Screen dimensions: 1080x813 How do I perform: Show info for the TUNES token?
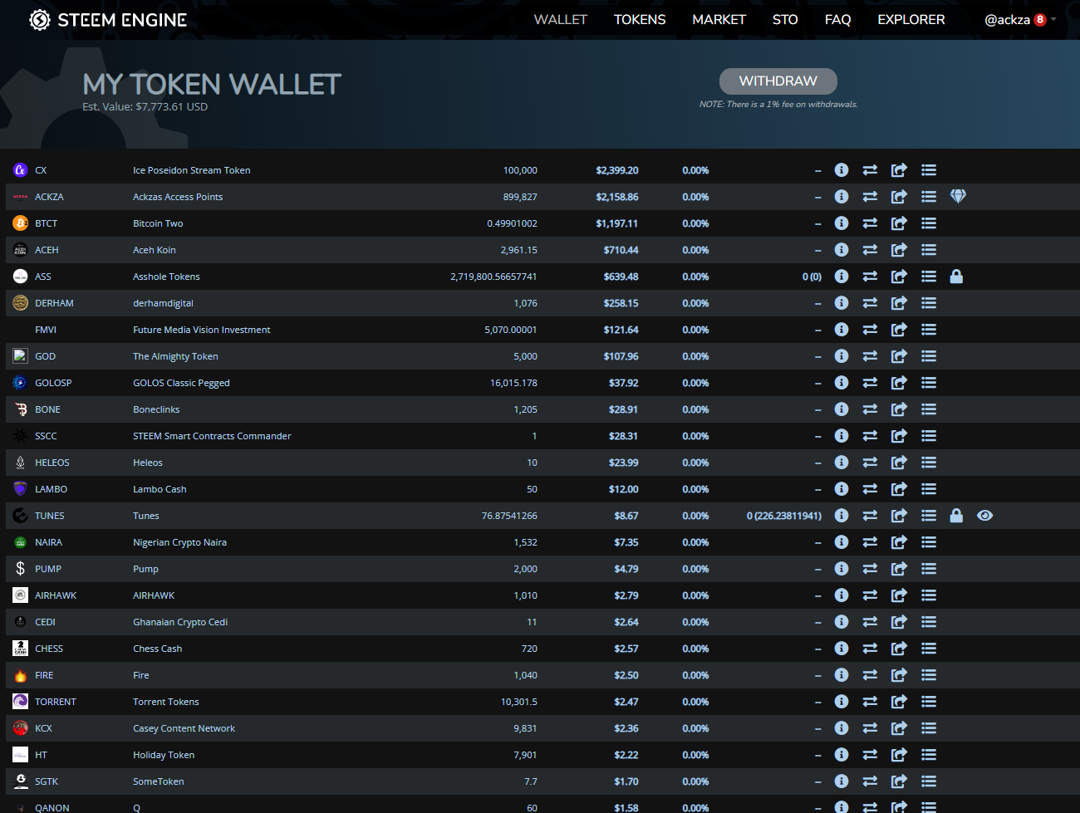pyautogui.click(x=842, y=516)
